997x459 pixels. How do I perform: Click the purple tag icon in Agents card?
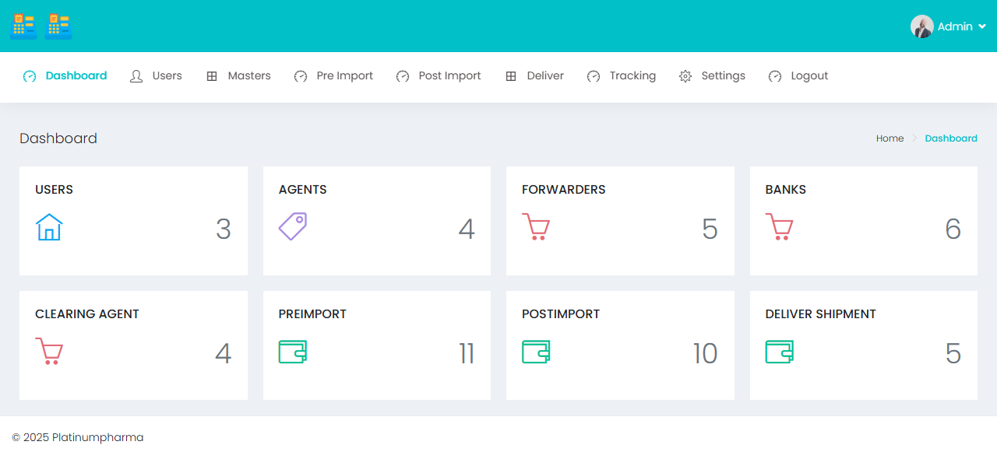coord(293,226)
